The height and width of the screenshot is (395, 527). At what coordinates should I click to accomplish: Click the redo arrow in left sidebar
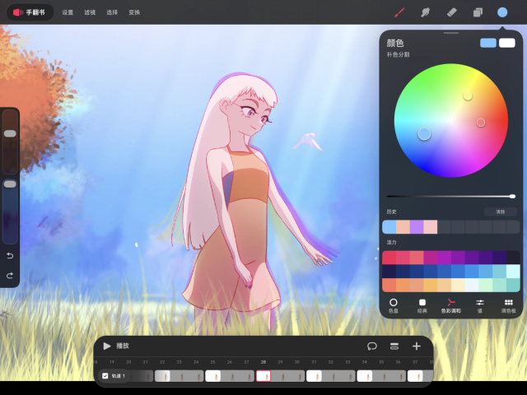pos(10,276)
